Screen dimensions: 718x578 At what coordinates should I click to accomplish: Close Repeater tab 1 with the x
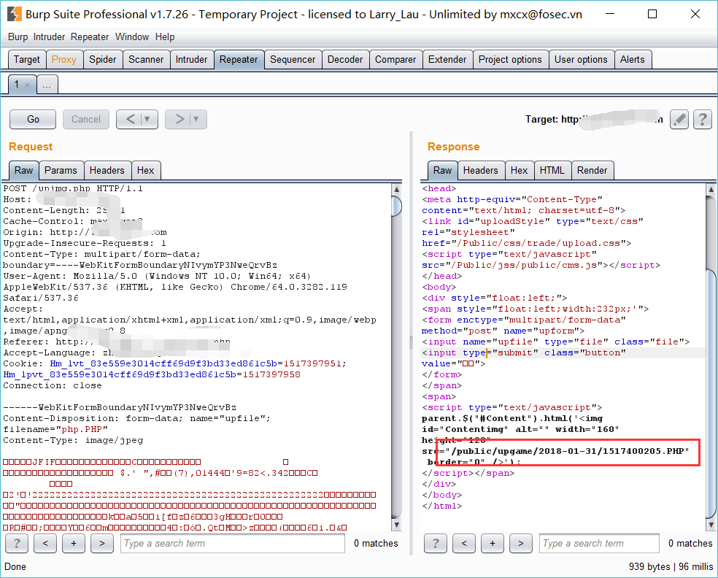[x=28, y=85]
